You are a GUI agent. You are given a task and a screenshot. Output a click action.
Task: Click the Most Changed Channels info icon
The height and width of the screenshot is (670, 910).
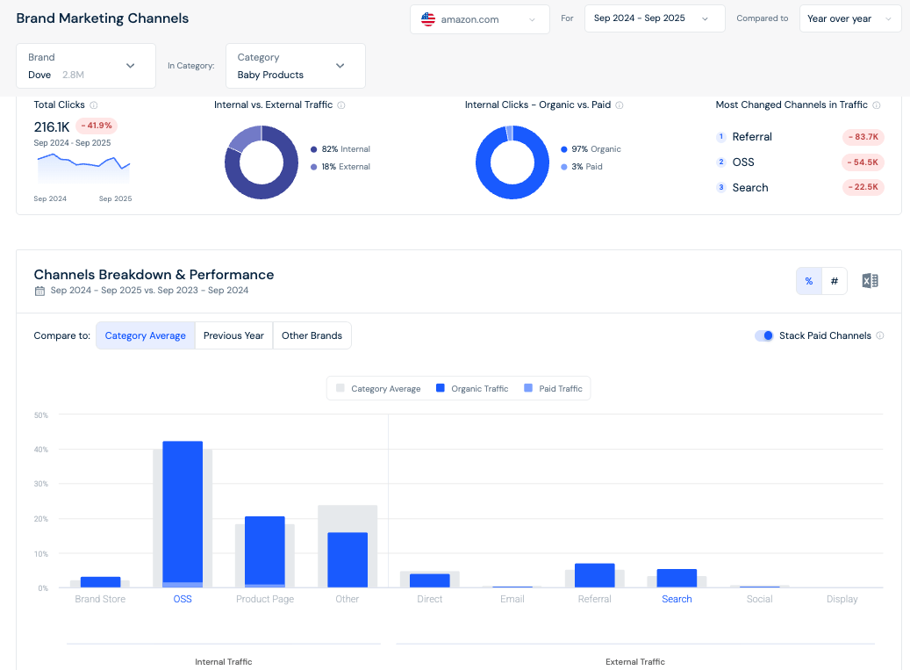coord(875,104)
